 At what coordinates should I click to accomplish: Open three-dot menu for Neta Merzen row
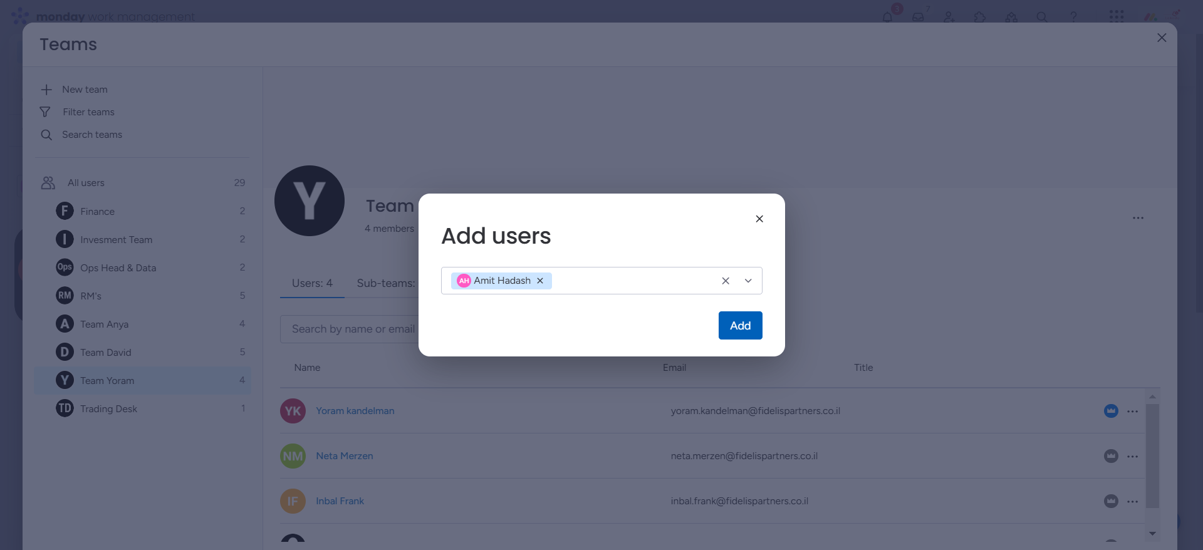point(1132,457)
